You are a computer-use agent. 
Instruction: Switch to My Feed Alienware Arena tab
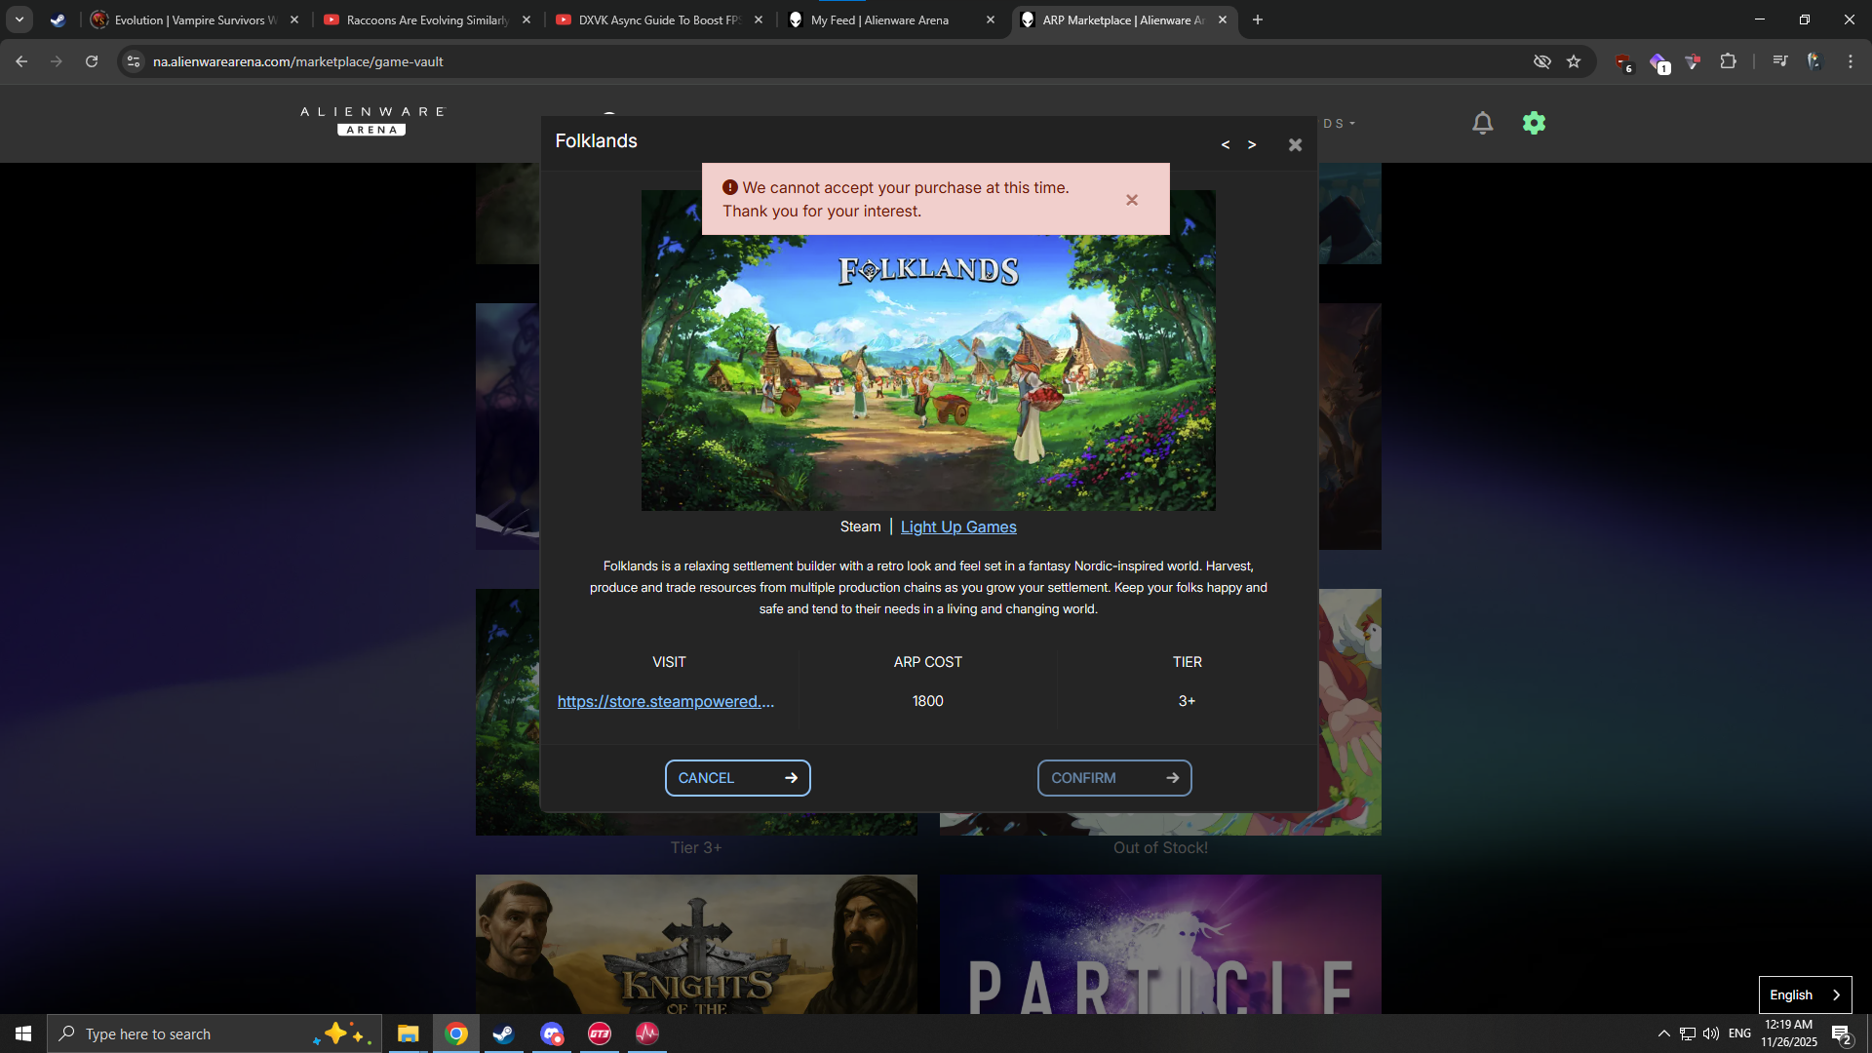tap(879, 19)
